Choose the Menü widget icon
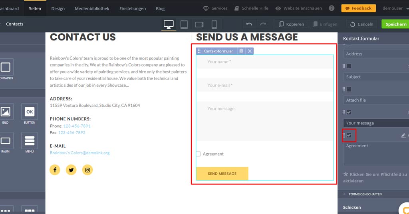Viewport: 409px width, 214px height. [30, 141]
